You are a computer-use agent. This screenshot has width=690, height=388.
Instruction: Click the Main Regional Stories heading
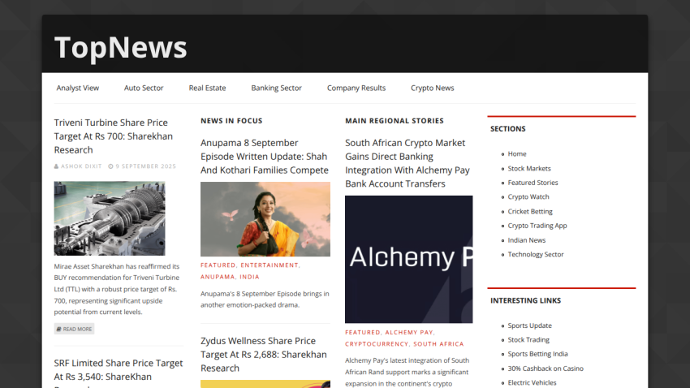pyautogui.click(x=395, y=120)
